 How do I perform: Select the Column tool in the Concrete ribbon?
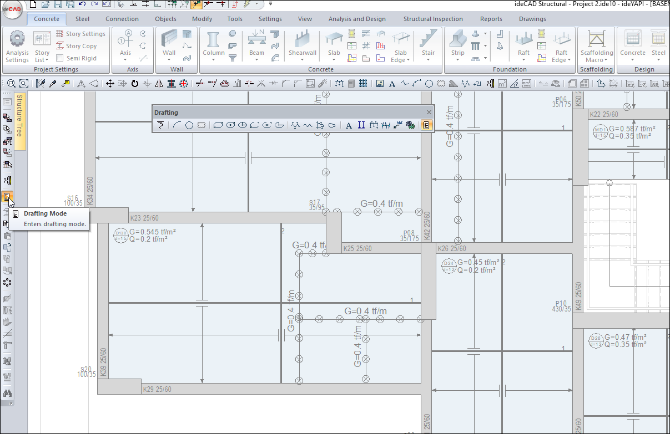[x=213, y=44]
